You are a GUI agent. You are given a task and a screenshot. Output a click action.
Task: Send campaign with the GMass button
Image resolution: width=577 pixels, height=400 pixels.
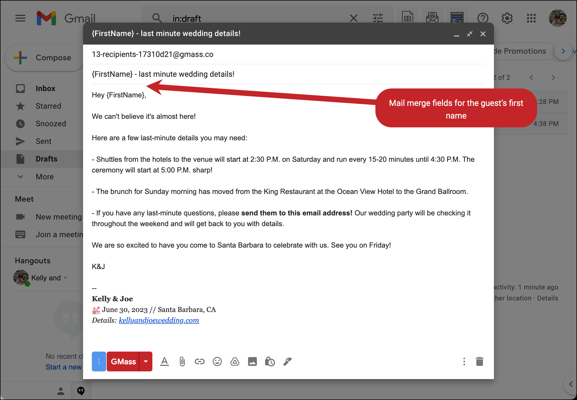tap(123, 361)
